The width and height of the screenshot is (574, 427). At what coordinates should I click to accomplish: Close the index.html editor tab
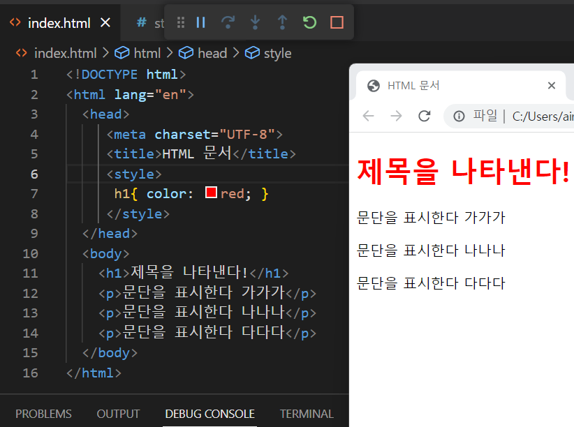[105, 23]
